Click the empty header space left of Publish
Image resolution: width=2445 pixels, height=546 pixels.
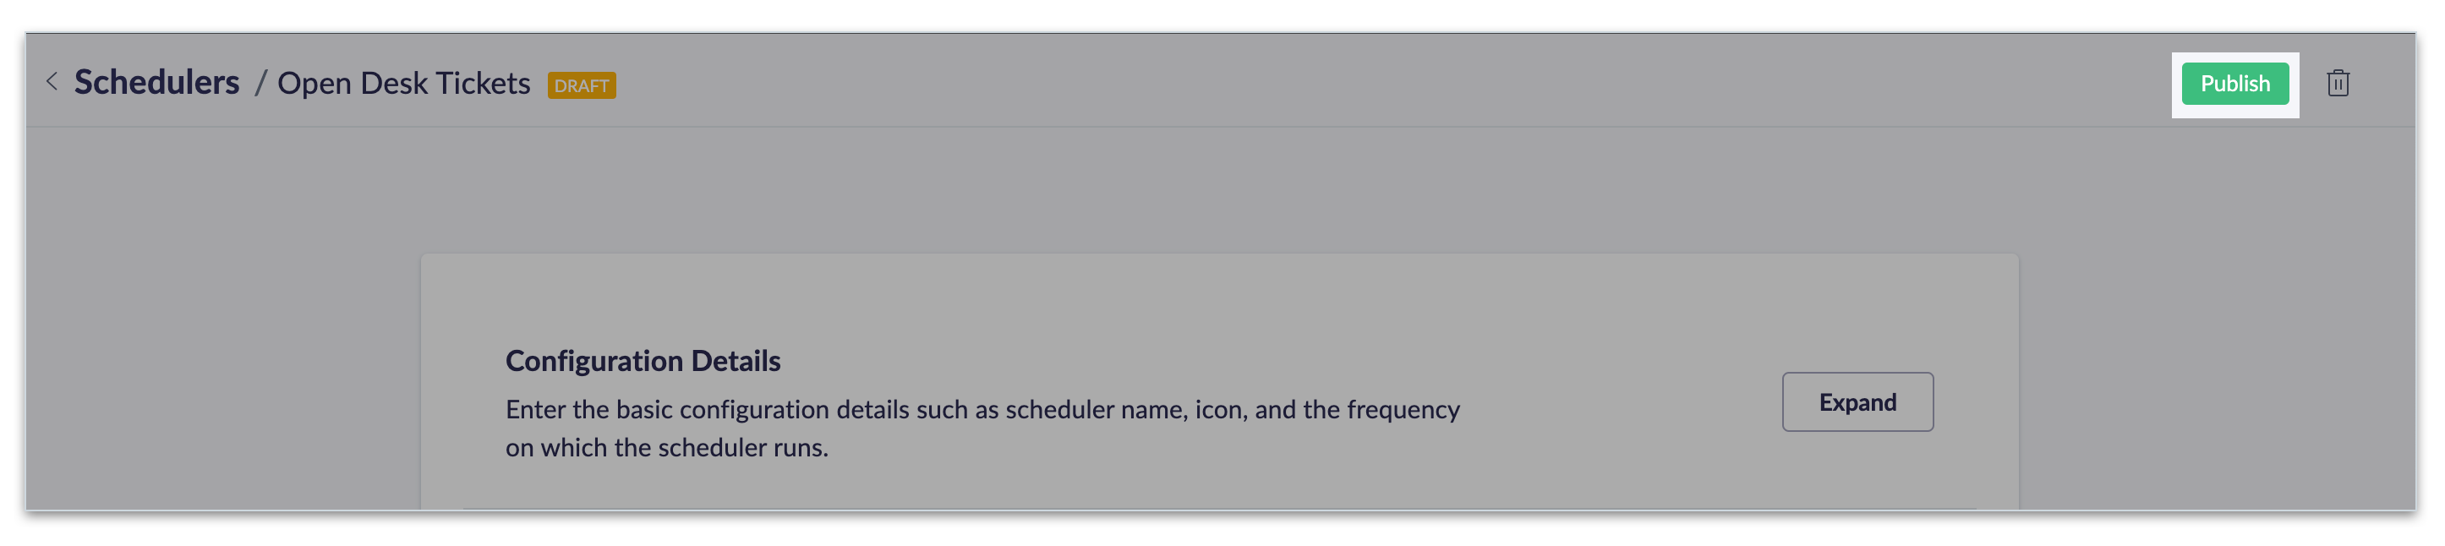tap(1424, 84)
